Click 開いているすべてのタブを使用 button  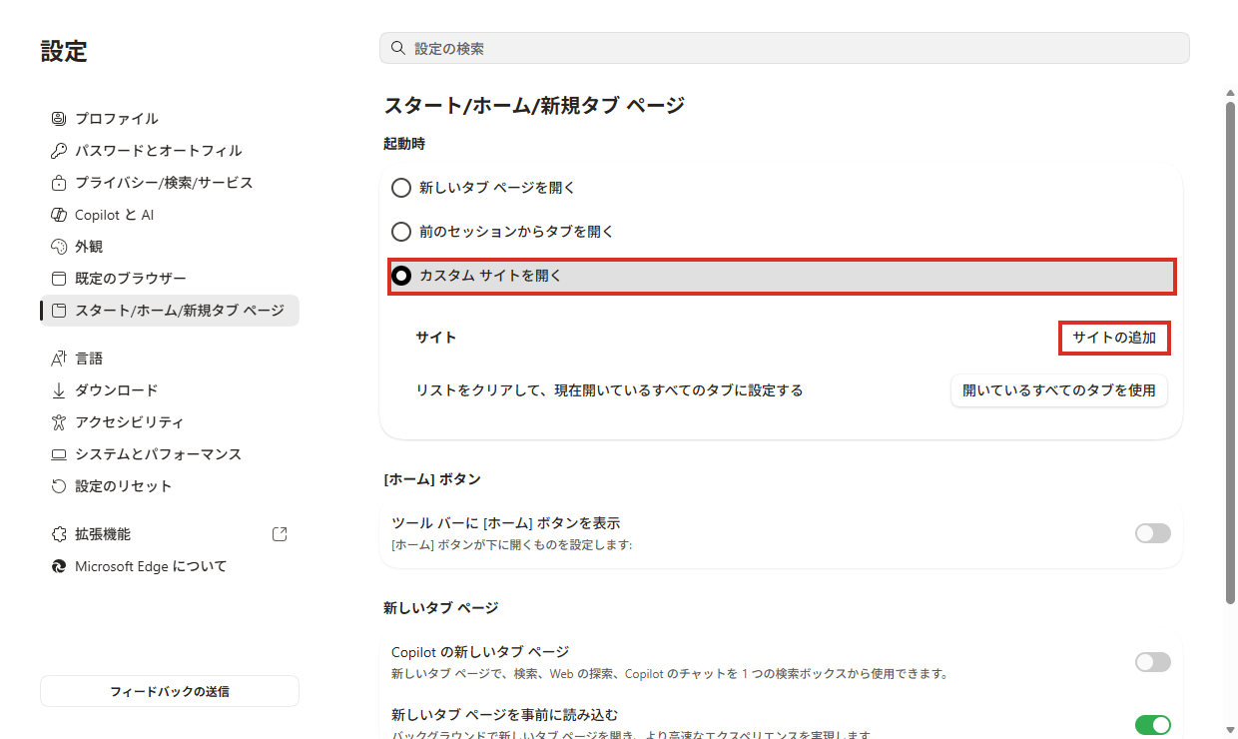click(x=1059, y=390)
